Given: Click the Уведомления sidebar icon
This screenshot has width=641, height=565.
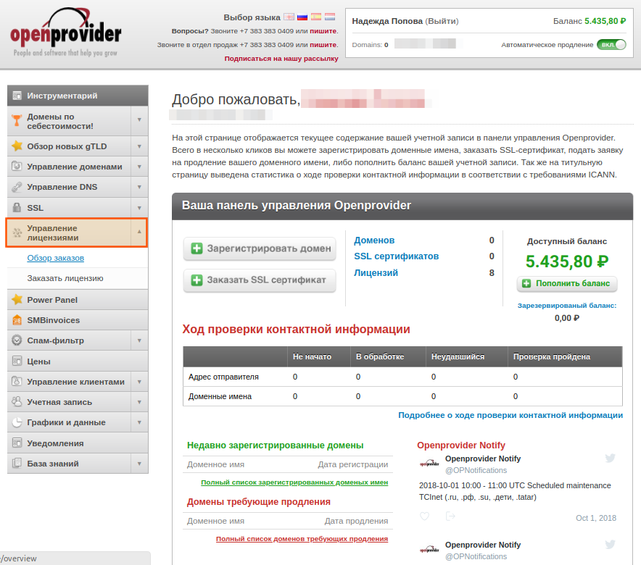Looking at the screenshot, I should tap(17, 443).
